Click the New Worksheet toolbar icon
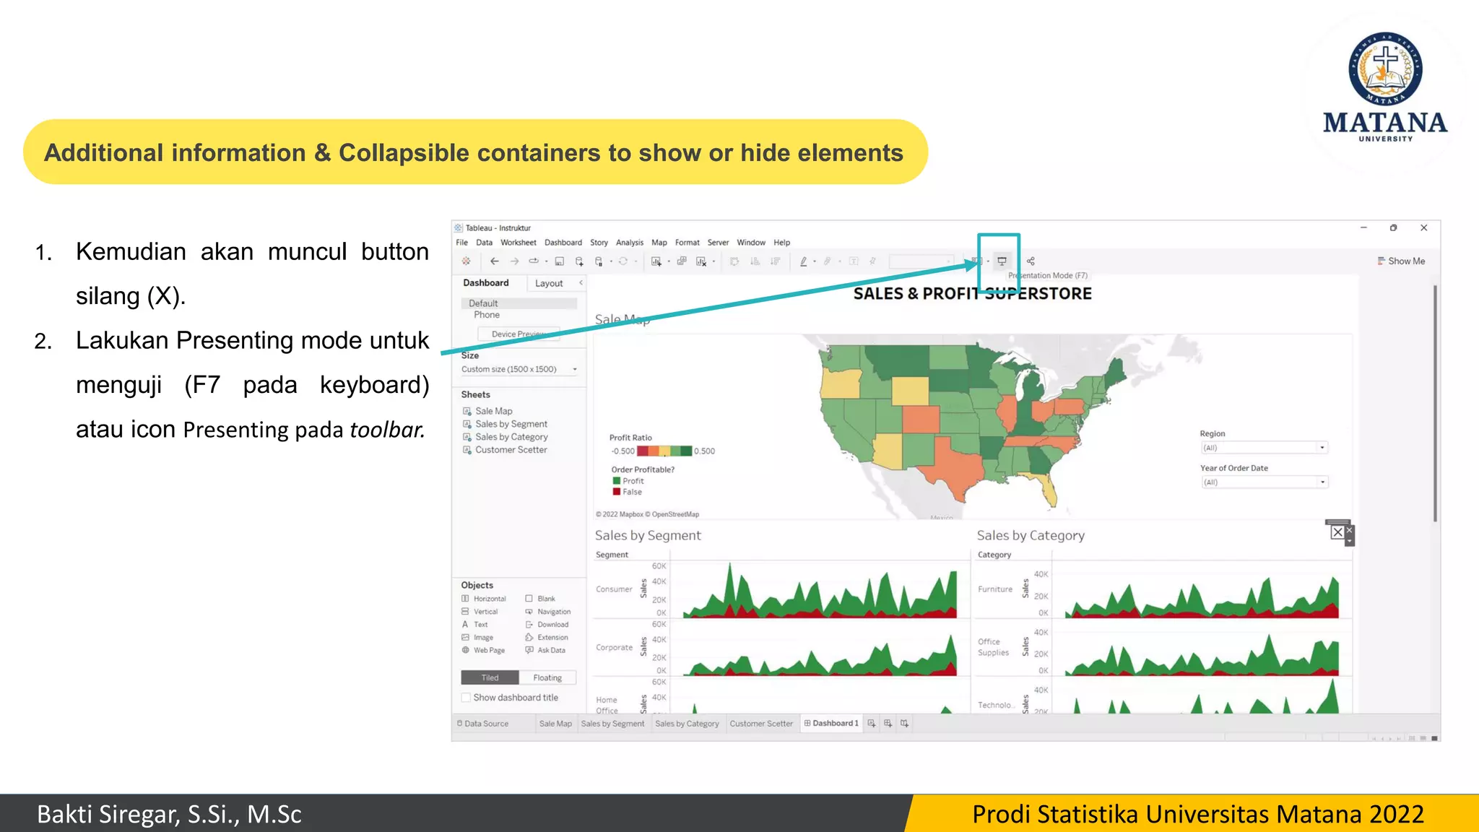The width and height of the screenshot is (1479, 832). point(656,261)
